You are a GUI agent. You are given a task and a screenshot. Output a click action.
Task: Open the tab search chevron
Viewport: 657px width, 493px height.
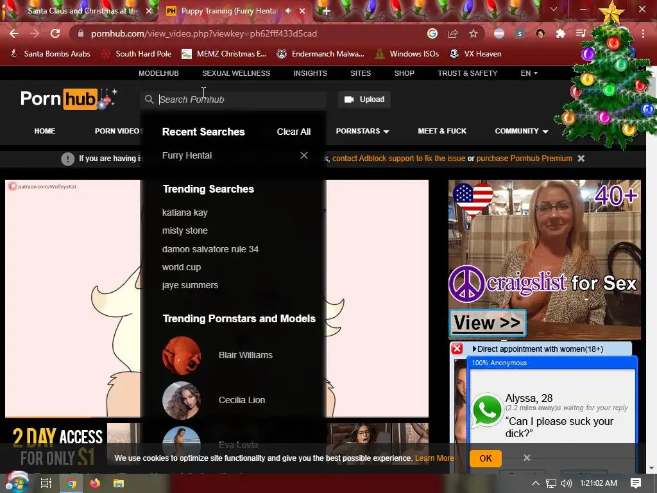point(554,9)
